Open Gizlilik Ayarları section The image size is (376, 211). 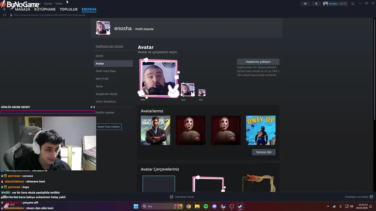pyautogui.click(x=113, y=113)
